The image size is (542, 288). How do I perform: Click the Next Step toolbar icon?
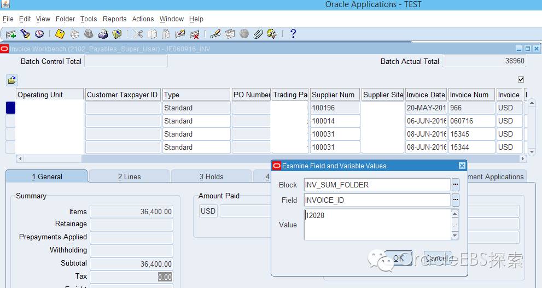[x=74, y=34]
